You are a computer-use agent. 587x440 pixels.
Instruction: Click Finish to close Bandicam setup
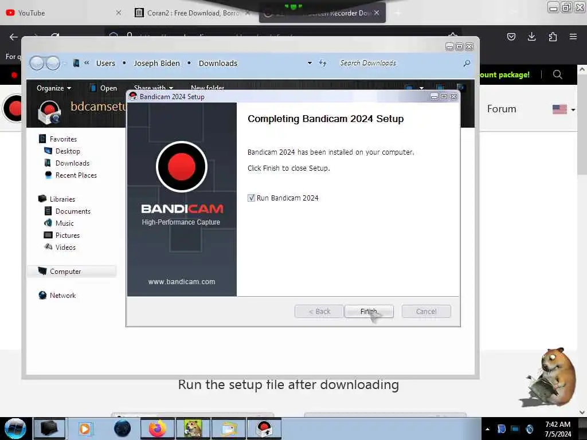tap(369, 311)
